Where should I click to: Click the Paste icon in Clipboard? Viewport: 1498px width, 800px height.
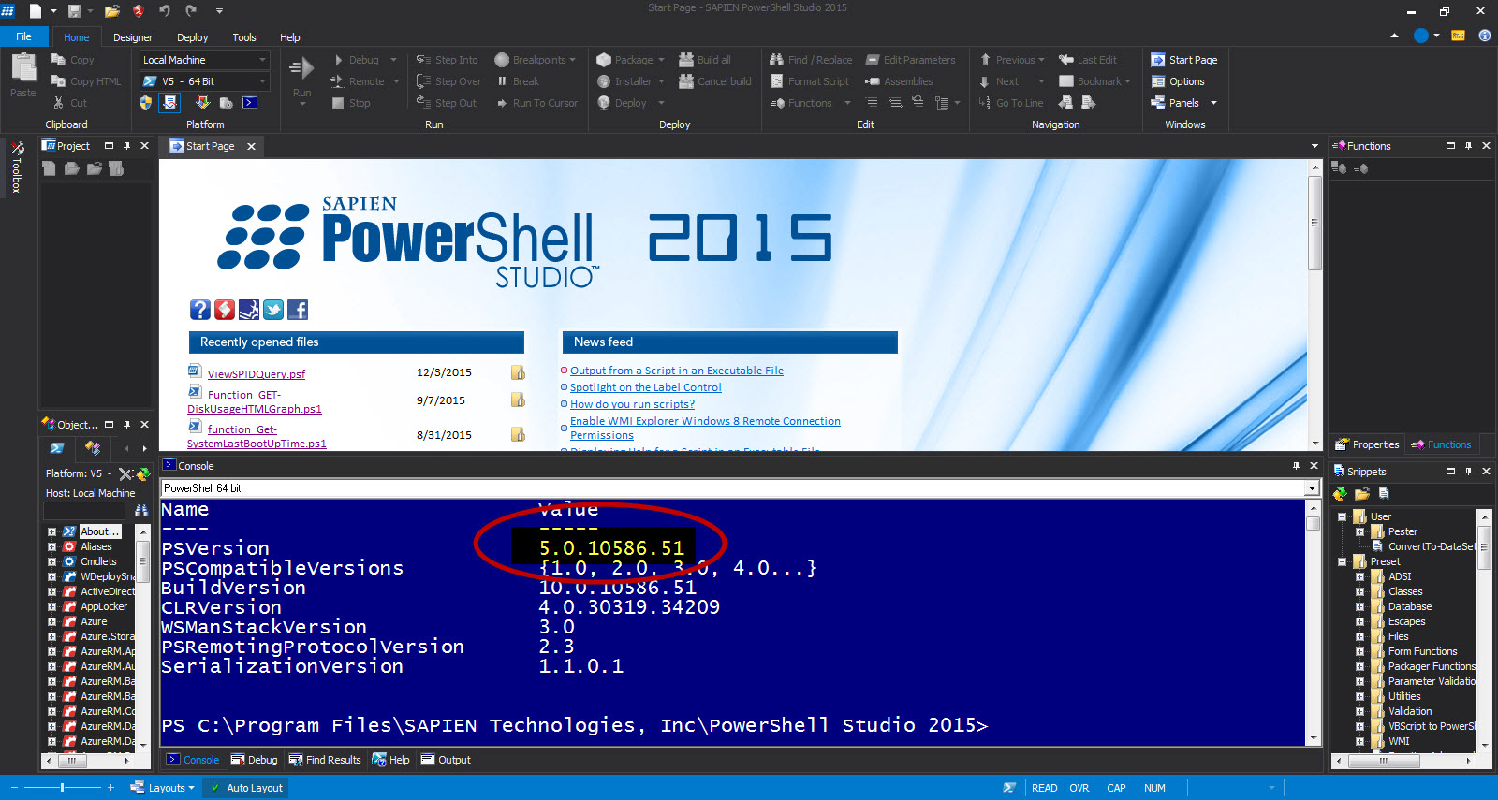[23, 69]
